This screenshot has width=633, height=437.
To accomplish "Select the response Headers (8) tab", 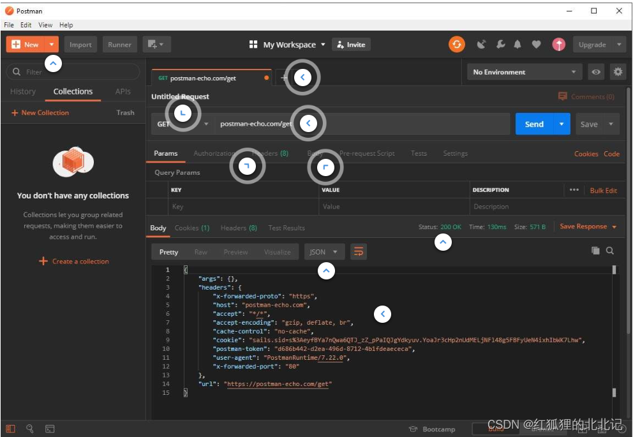I will (239, 228).
